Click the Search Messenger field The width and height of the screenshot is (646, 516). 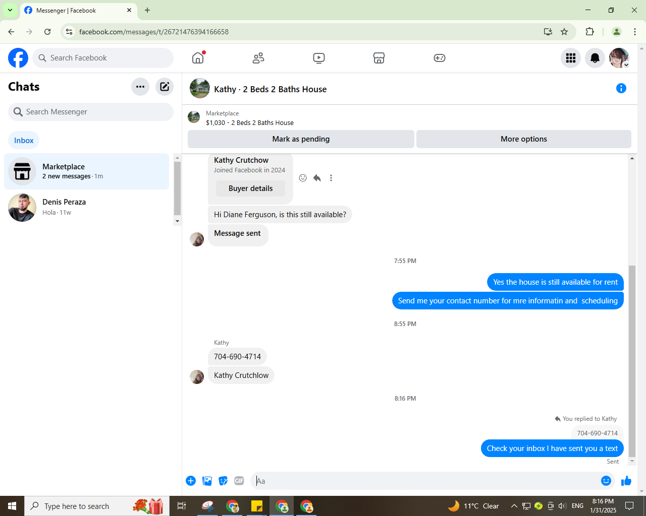click(x=91, y=112)
